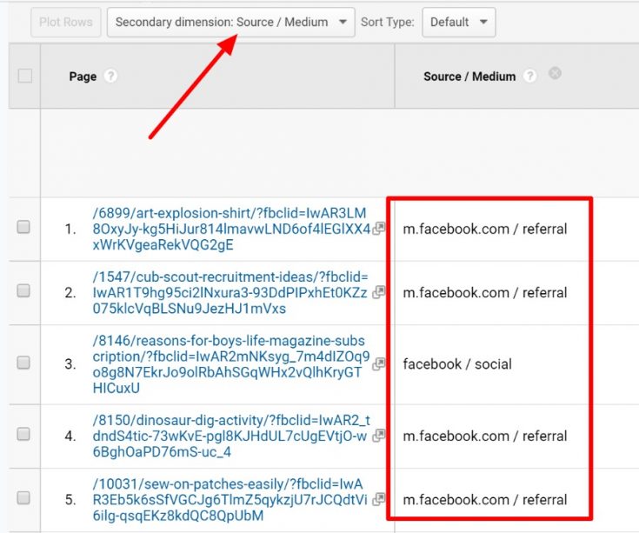Sort by the Page column header
The height and width of the screenshot is (533, 639).
[x=83, y=77]
